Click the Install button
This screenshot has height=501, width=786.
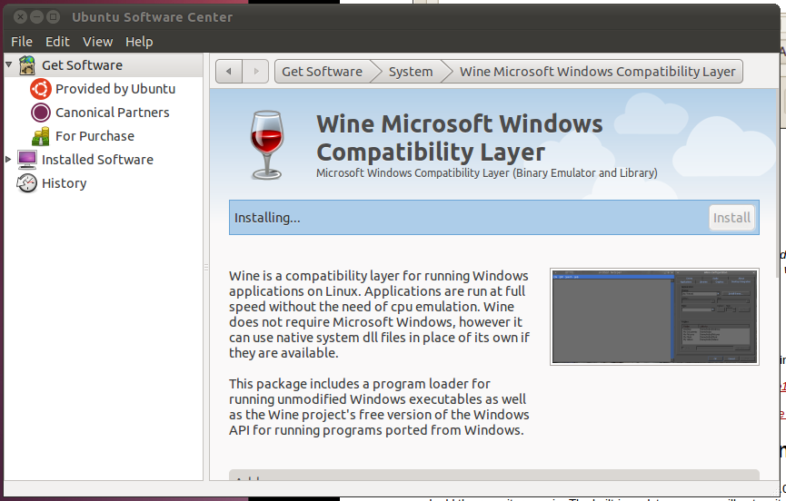click(x=731, y=218)
